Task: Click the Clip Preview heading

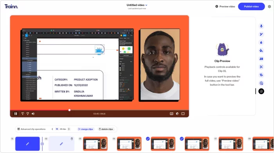Action: pos(222,61)
